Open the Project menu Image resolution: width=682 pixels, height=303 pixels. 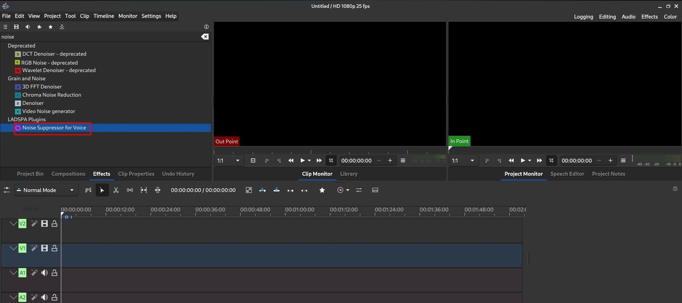pos(52,16)
